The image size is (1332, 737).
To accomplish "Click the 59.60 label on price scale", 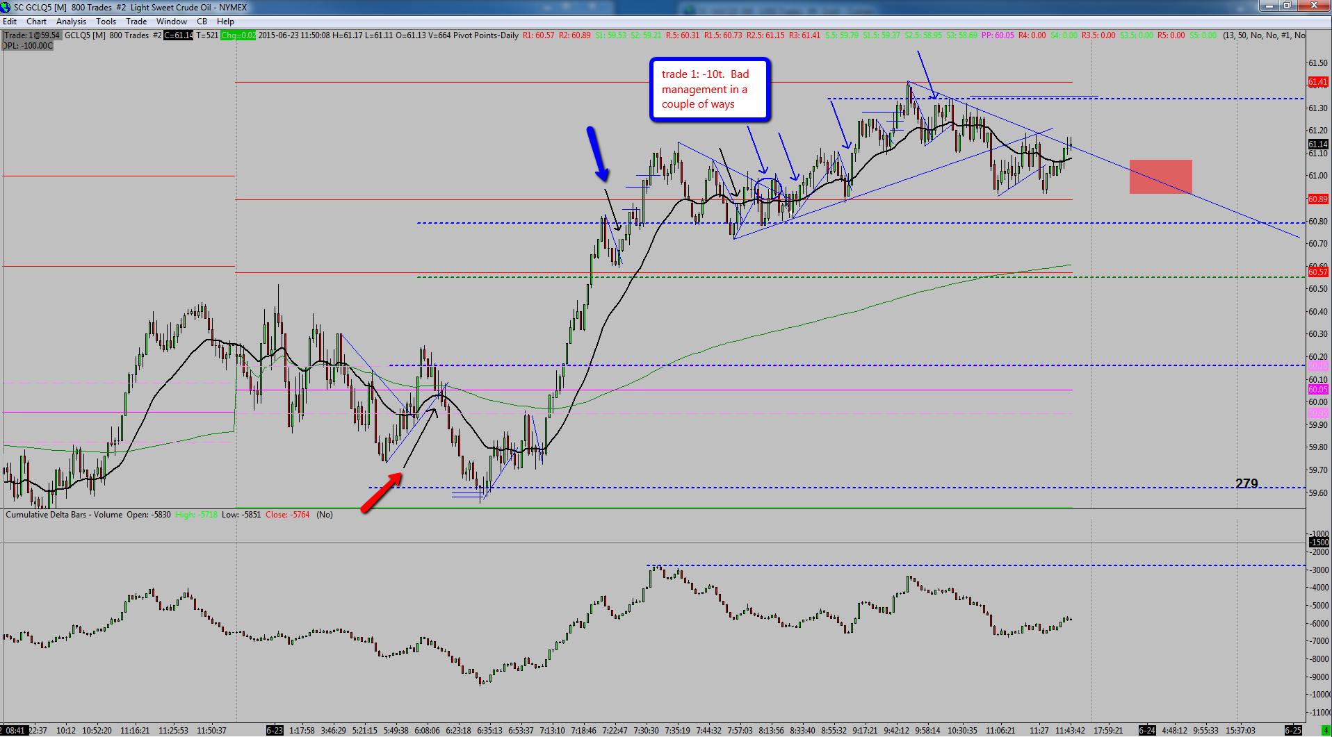I will click(x=1318, y=493).
